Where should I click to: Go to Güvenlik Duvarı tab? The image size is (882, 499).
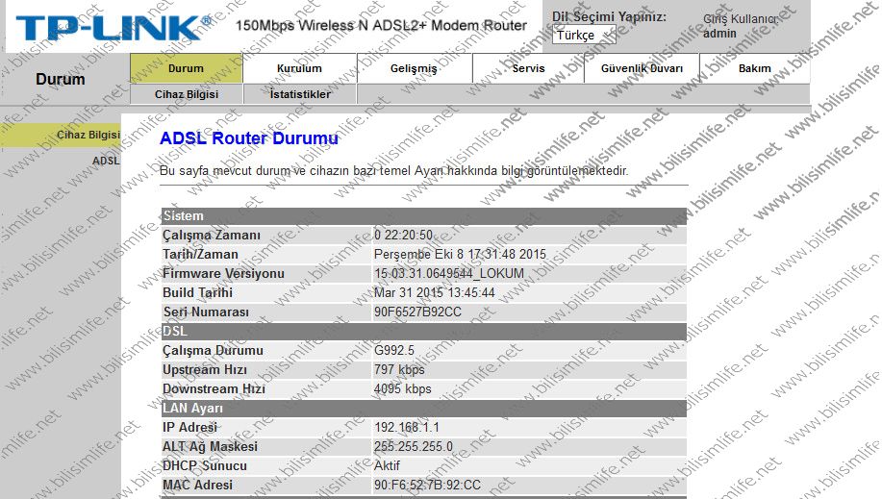pos(642,68)
